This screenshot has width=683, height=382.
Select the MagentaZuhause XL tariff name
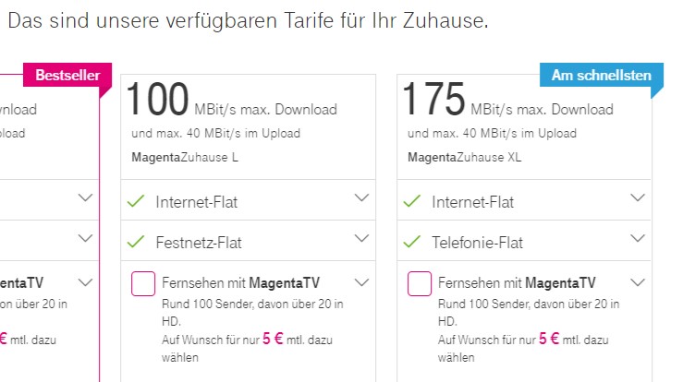464,157
